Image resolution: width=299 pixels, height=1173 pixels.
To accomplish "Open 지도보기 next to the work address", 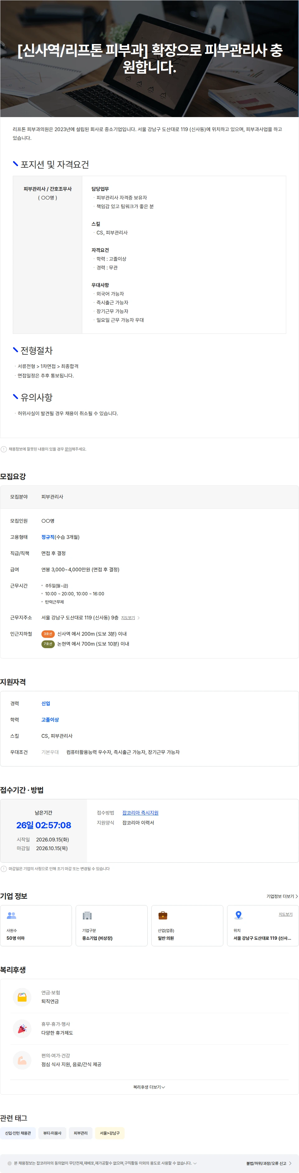I will coord(128,618).
